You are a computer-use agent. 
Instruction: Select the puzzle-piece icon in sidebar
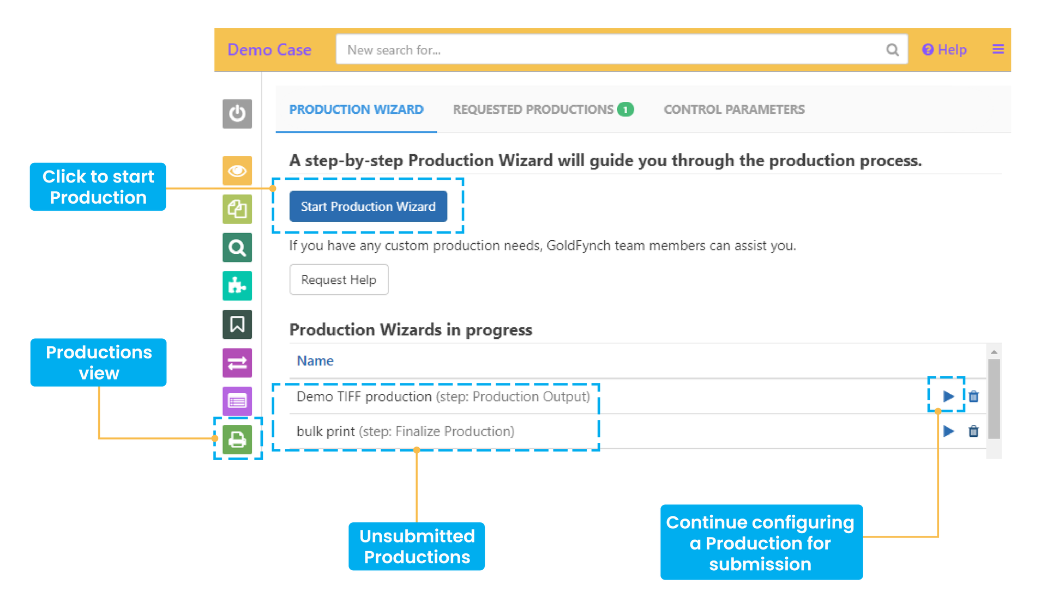click(x=237, y=286)
